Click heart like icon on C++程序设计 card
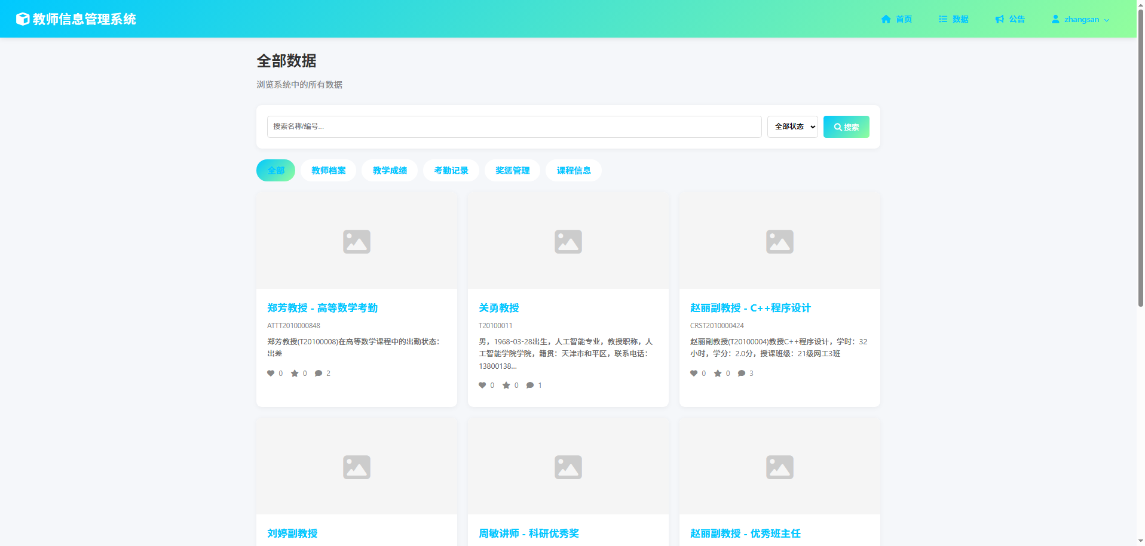This screenshot has width=1145, height=546. [x=694, y=374]
